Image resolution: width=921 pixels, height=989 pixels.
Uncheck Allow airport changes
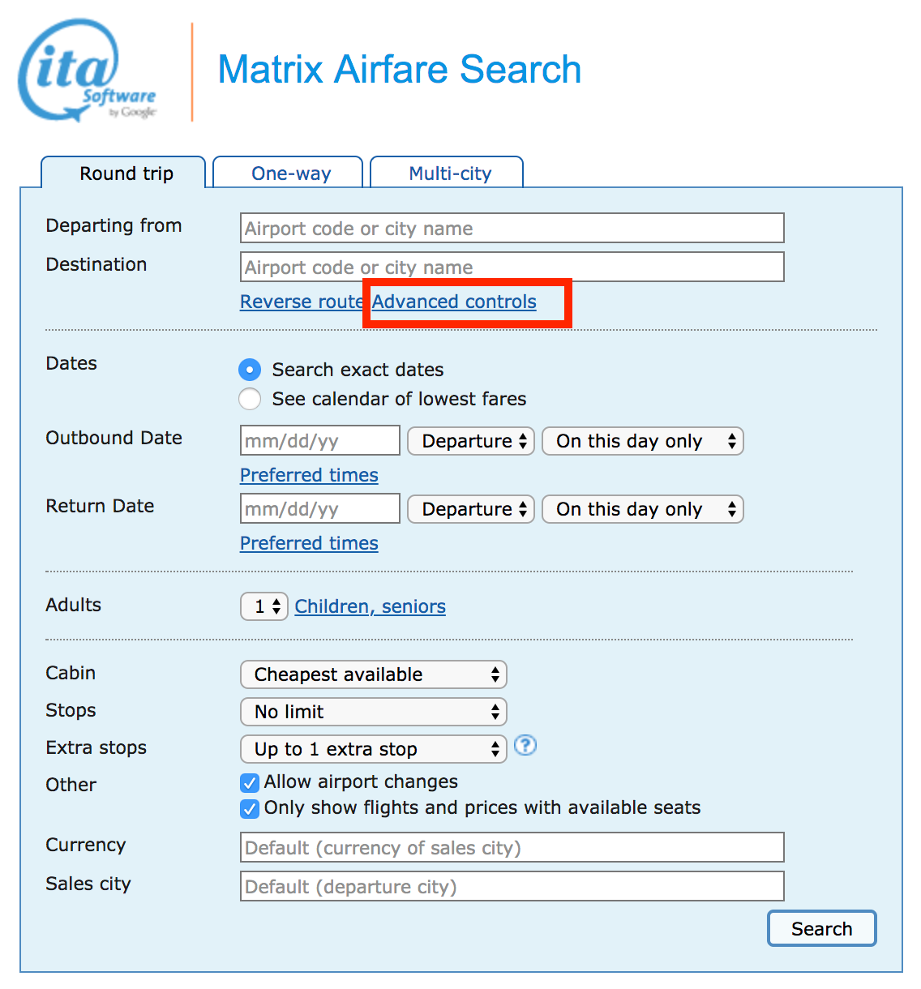click(250, 782)
